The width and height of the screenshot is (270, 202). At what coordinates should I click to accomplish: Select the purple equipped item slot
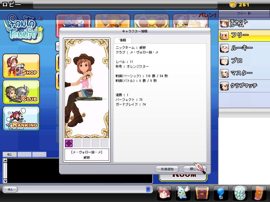point(69,143)
